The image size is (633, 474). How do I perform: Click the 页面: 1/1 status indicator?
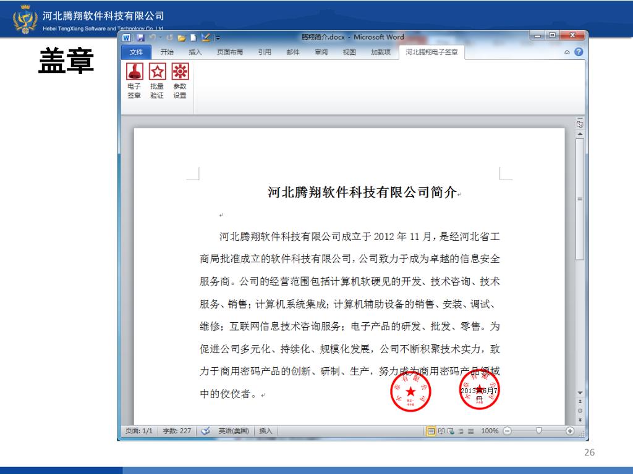[139, 431]
